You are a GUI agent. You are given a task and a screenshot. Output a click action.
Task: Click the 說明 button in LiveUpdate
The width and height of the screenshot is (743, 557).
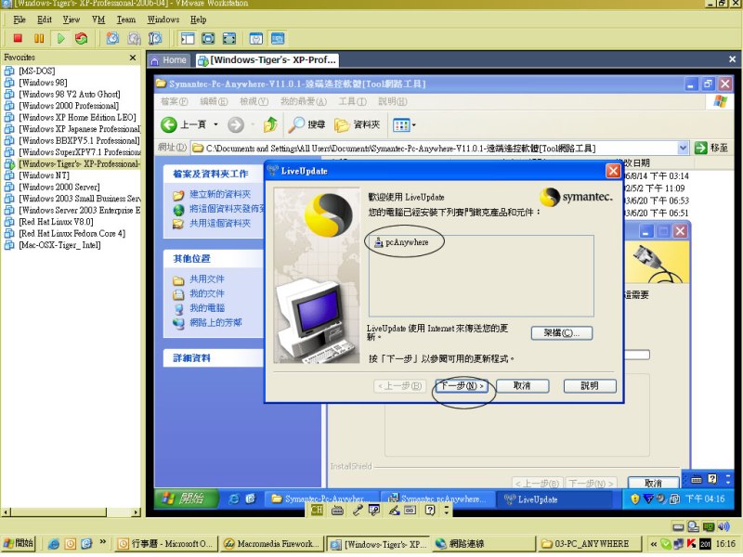[x=590, y=386]
